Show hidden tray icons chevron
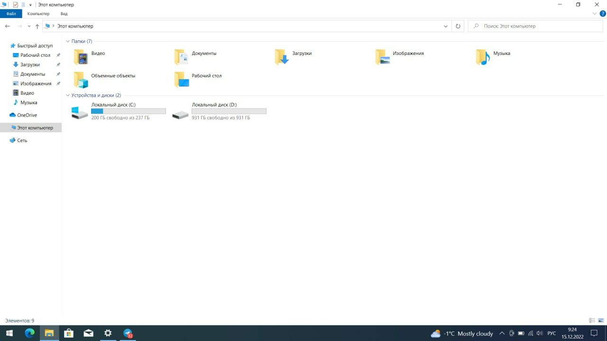The height and width of the screenshot is (341, 607). (x=502, y=333)
